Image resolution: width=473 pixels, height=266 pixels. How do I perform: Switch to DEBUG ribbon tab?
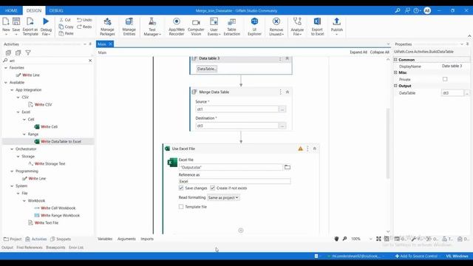(x=56, y=10)
